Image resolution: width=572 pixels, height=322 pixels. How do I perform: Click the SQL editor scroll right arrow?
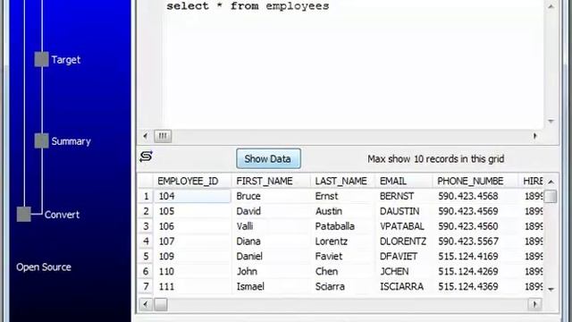tap(535, 136)
